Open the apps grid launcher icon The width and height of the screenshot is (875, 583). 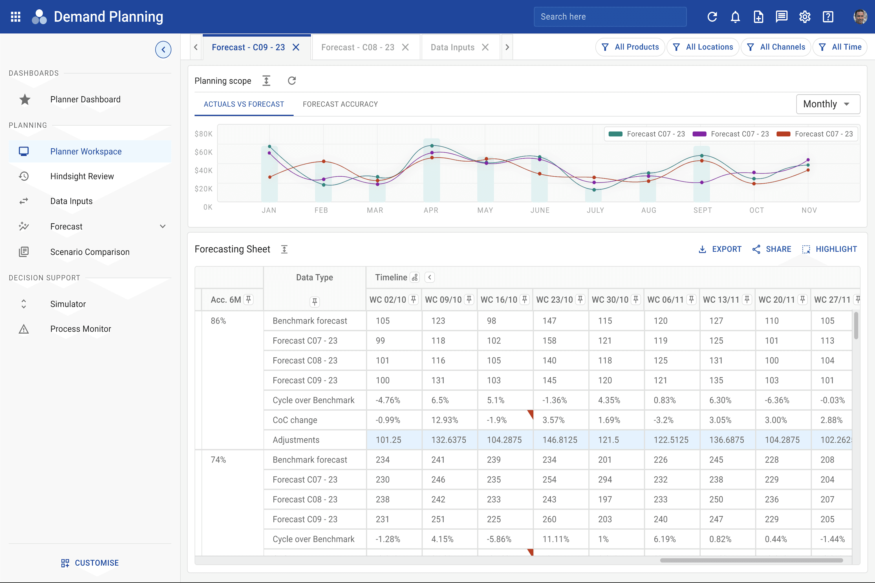point(16,17)
